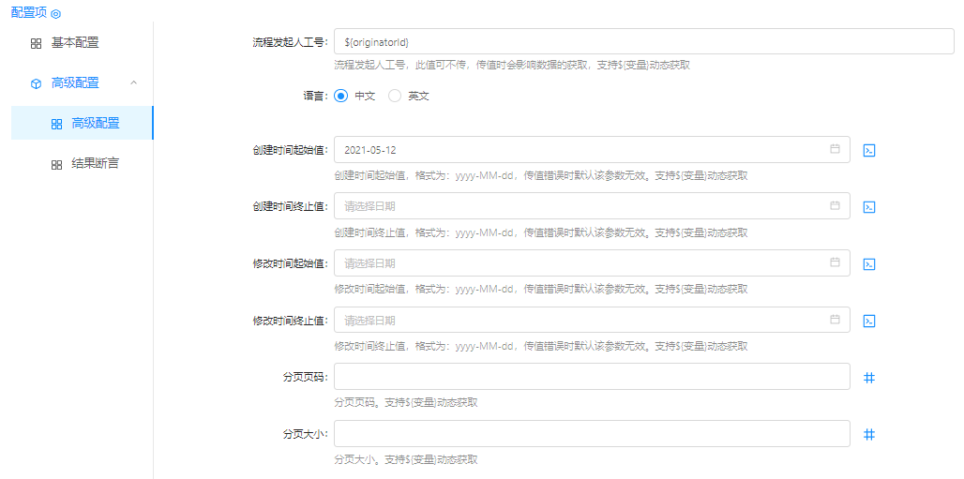Screen dimensions: 964x479
Task: Click the hash icon beside 分页大小 field
Action: [x=868, y=434]
